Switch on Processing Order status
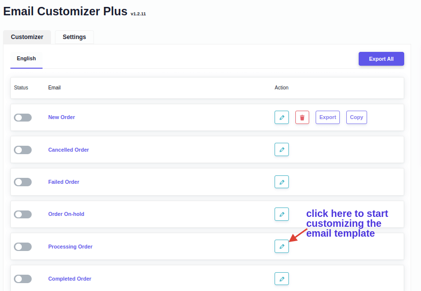Viewport: 421px width, 291px height. pyautogui.click(x=23, y=247)
